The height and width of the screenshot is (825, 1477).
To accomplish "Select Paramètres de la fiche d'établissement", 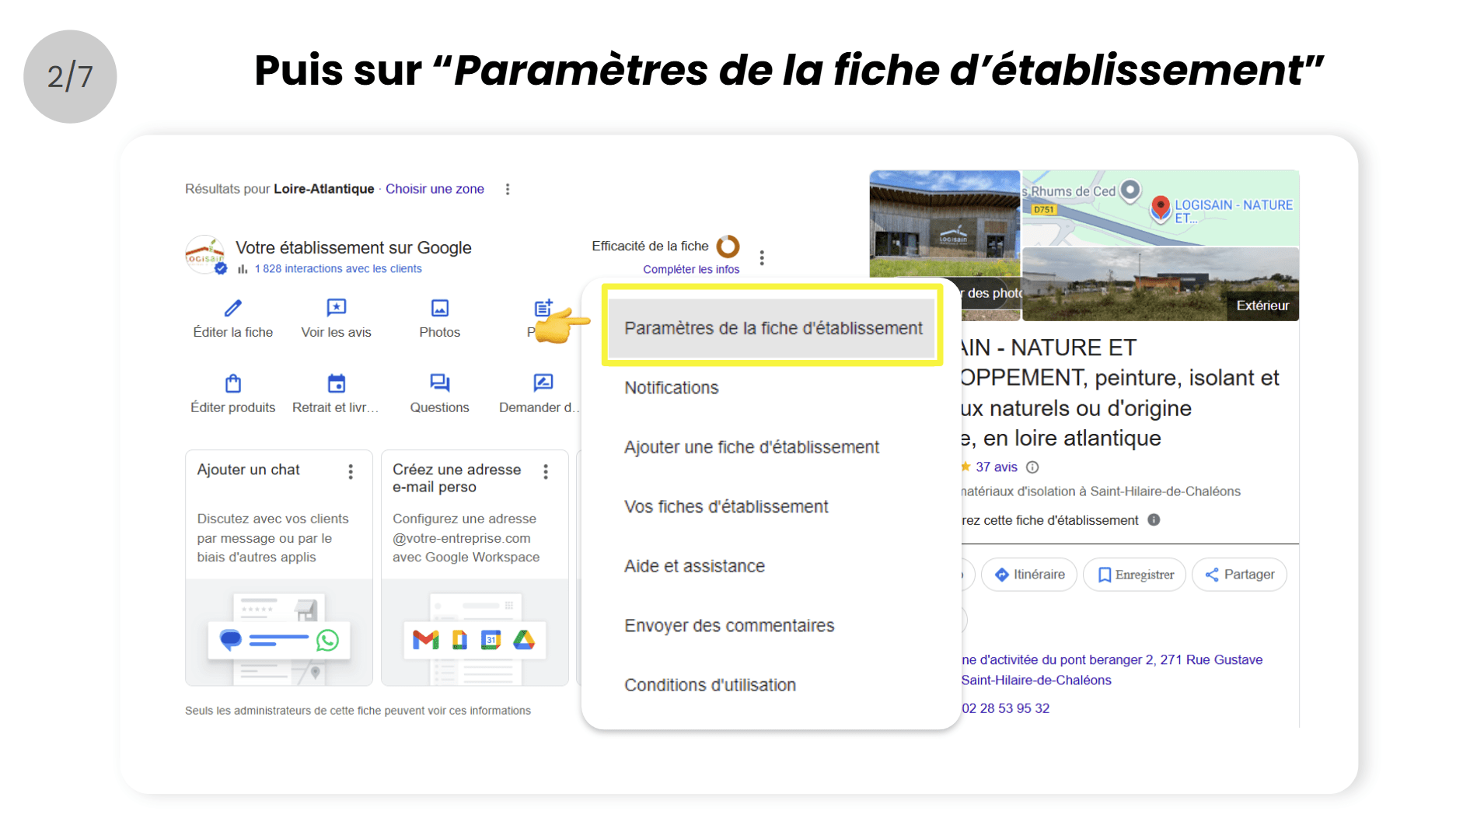I will pyautogui.click(x=773, y=328).
